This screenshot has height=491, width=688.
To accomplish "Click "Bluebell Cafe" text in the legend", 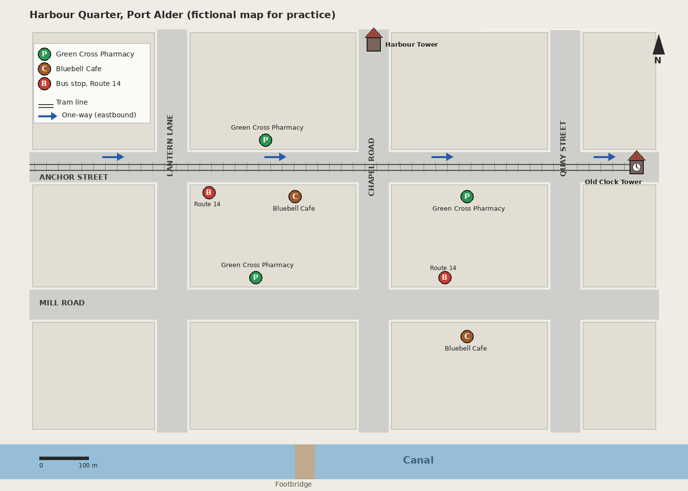I will pyautogui.click(x=79, y=69).
